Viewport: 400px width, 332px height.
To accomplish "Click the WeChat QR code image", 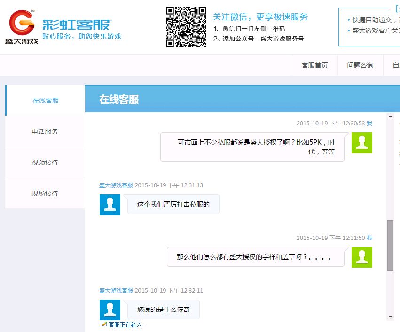I will point(186,27).
